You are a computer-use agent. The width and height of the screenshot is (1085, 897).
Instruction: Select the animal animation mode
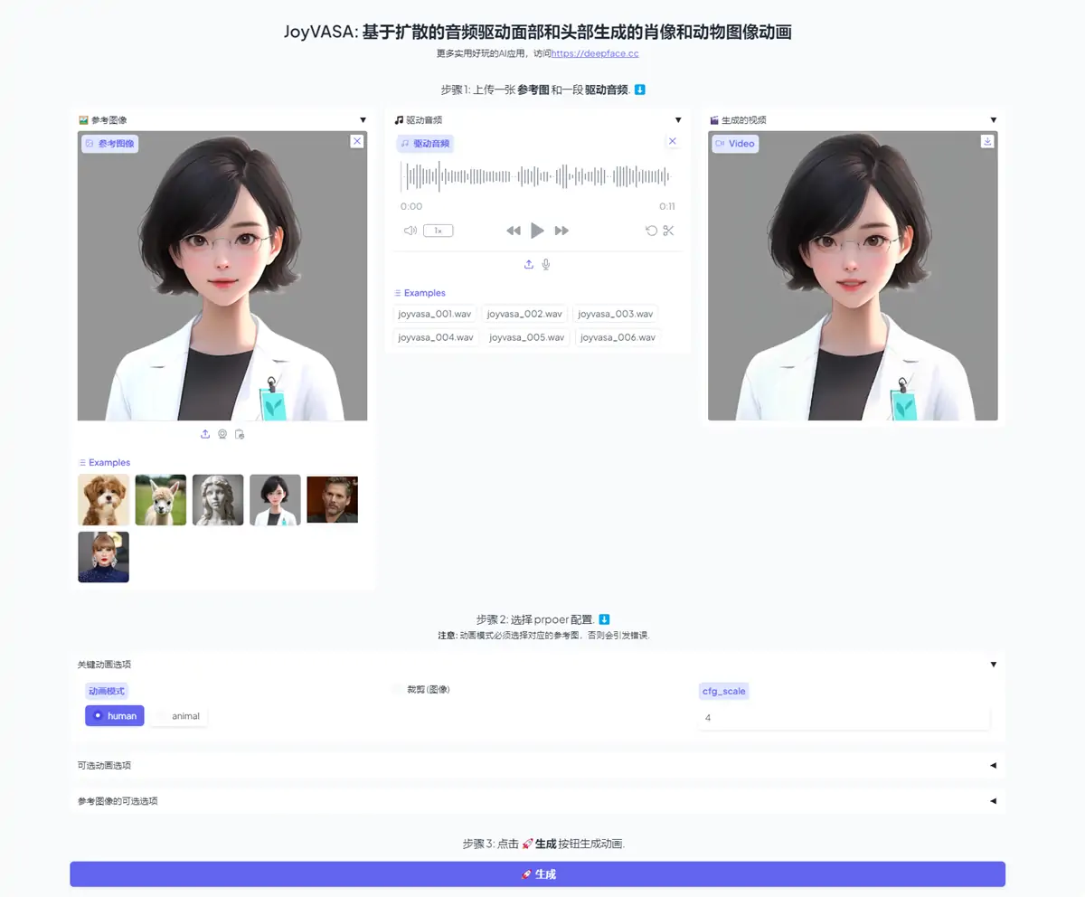[179, 716]
